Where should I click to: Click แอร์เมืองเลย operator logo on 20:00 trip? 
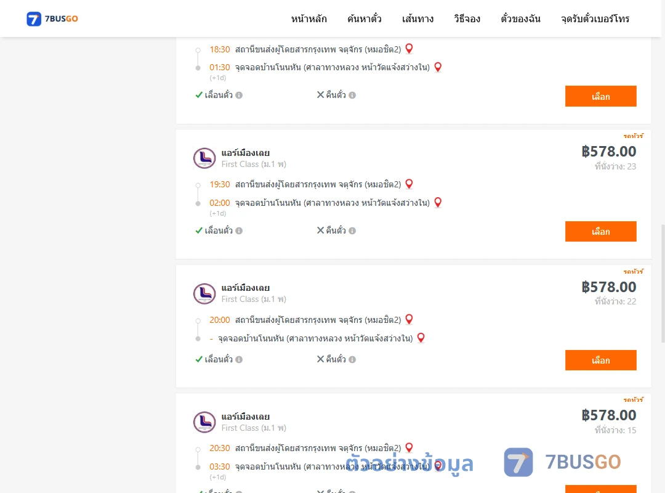click(x=204, y=293)
